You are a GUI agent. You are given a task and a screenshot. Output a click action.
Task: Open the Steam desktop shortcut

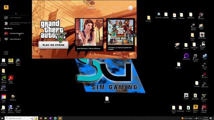(205, 56)
